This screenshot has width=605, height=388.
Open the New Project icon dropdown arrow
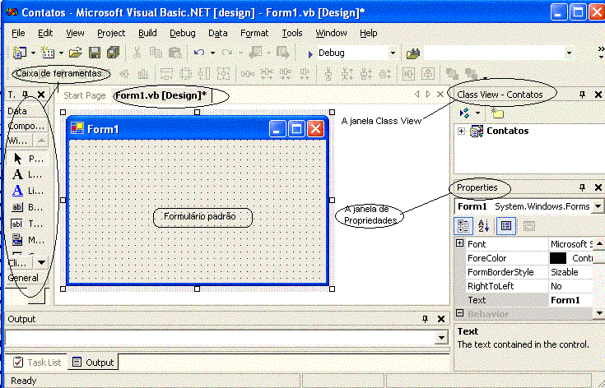click(x=33, y=53)
